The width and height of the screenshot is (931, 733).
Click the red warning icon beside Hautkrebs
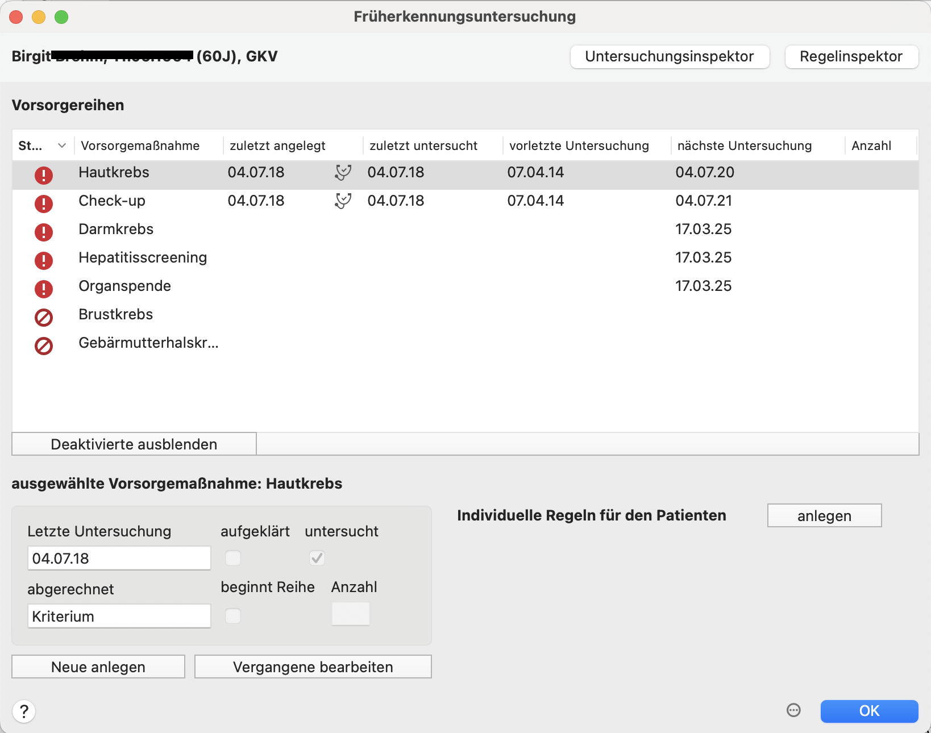[x=44, y=175]
